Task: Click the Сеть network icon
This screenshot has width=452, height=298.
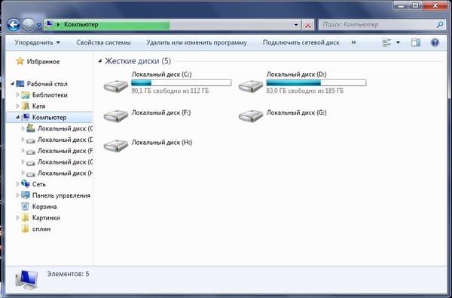Action: [26, 184]
